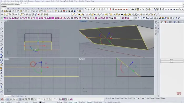Click the Paste clipboard icon

(21, 11)
